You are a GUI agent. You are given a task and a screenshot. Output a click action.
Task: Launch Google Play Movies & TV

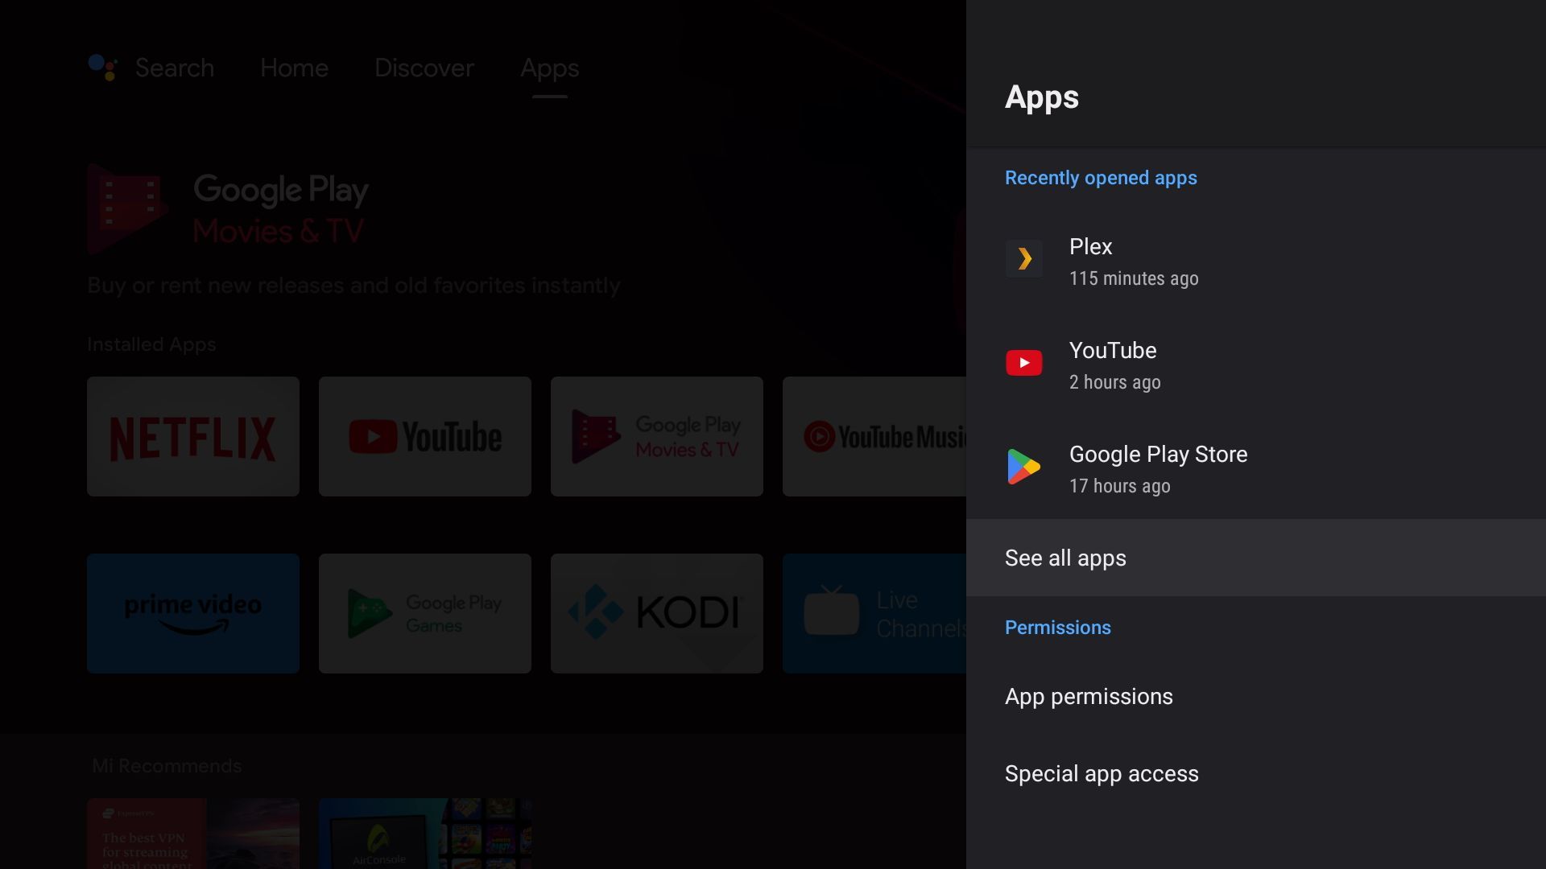pyautogui.click(x=655, y=435)
